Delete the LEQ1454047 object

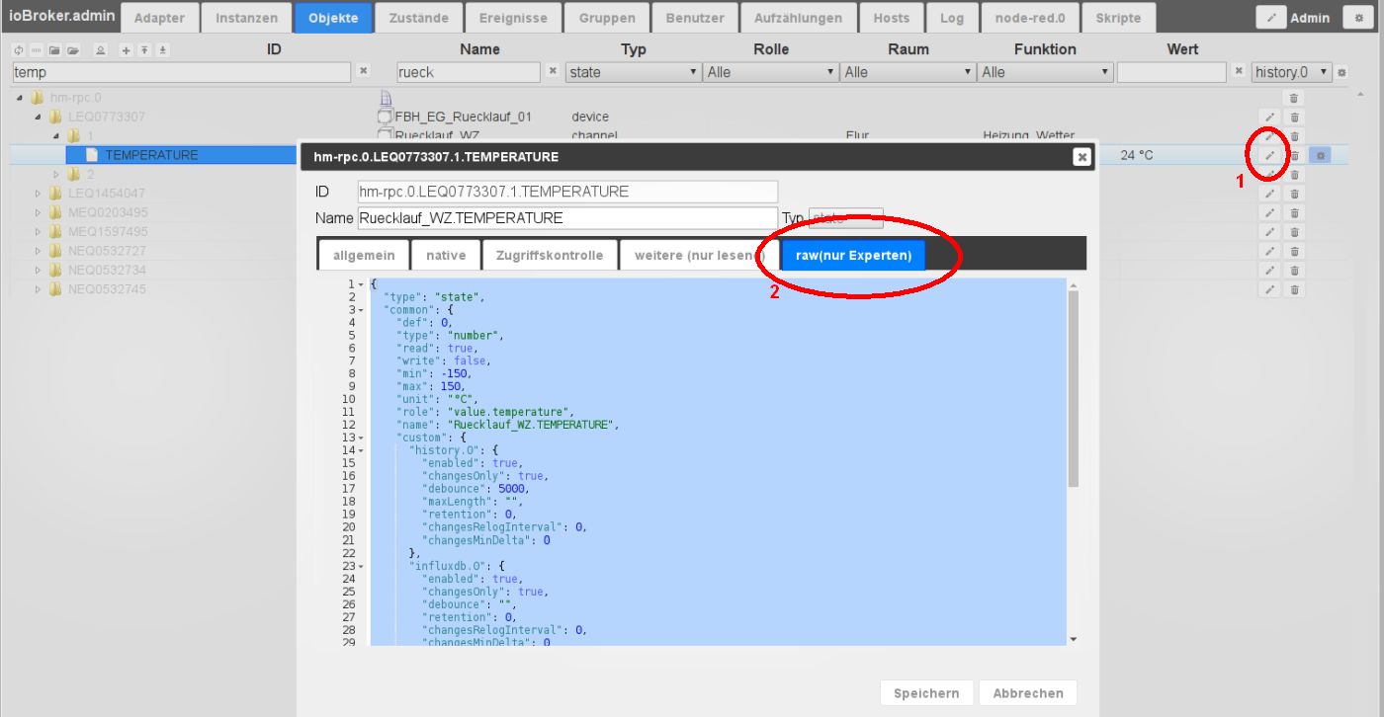click(x=1294, y=194)
